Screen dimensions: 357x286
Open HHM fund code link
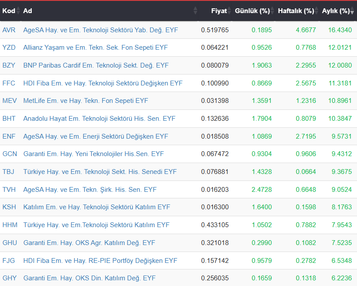coord(10,225)
